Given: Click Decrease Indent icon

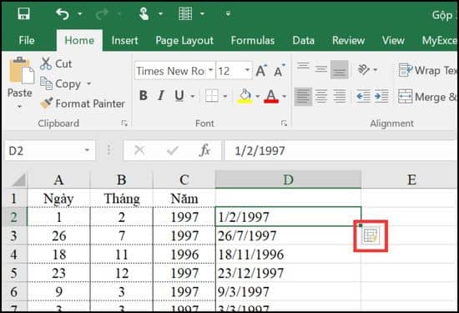Looking at the screenshot, I should (363, 96).
